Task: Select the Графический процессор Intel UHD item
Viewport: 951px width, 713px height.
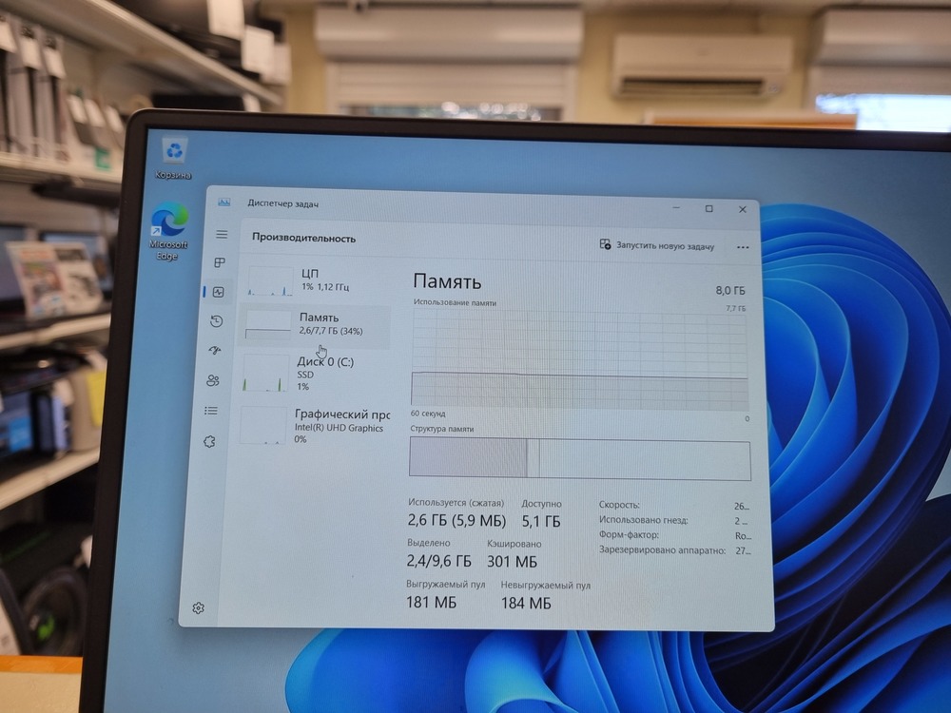Action: (x=314, y=425)
